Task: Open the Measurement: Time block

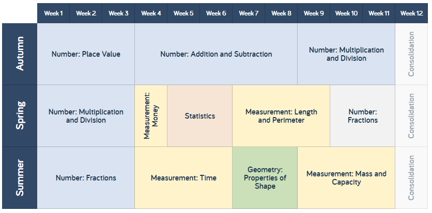Action: point(183,178)
